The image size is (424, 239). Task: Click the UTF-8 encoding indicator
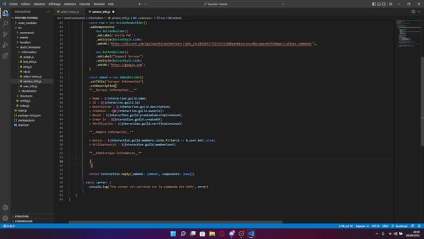376,226
